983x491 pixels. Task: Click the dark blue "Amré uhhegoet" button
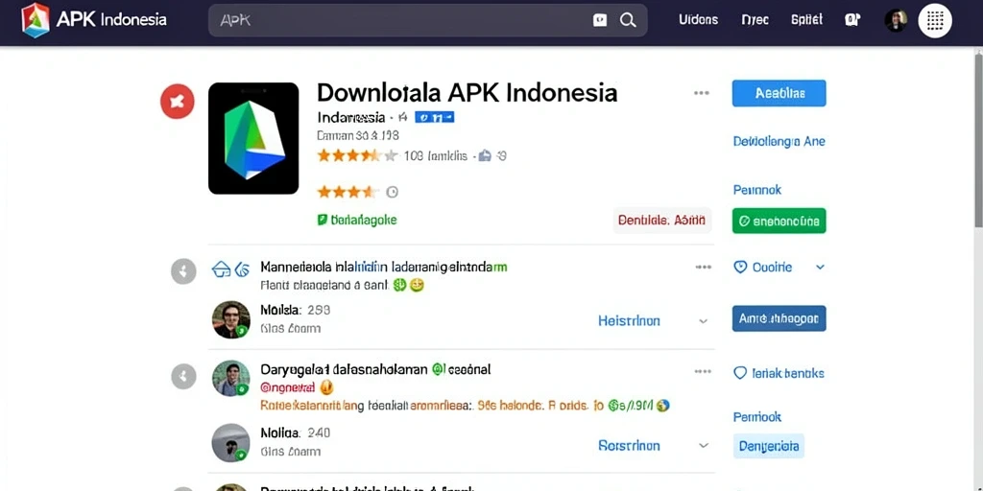click(779, 318)
